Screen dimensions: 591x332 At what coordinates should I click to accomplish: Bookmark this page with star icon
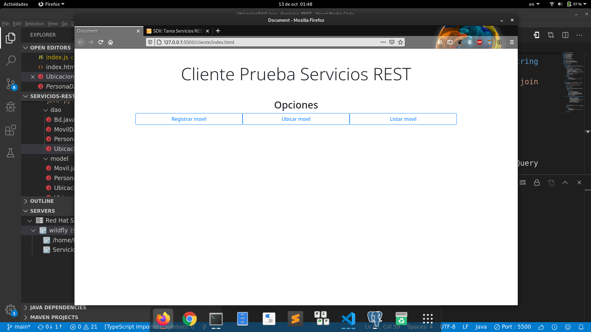[400, 42]
